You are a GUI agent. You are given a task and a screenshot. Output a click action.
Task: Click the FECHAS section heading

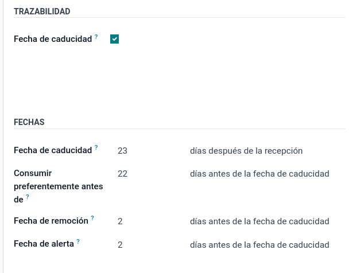coord(29,122)
